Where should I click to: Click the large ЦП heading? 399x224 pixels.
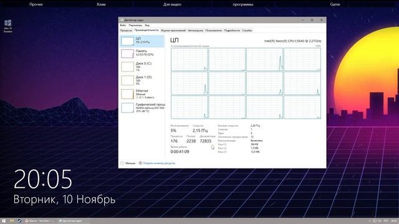coord(175,40)
